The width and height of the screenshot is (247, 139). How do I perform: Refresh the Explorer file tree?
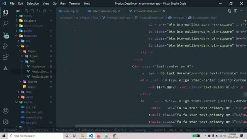pos(39,11)
